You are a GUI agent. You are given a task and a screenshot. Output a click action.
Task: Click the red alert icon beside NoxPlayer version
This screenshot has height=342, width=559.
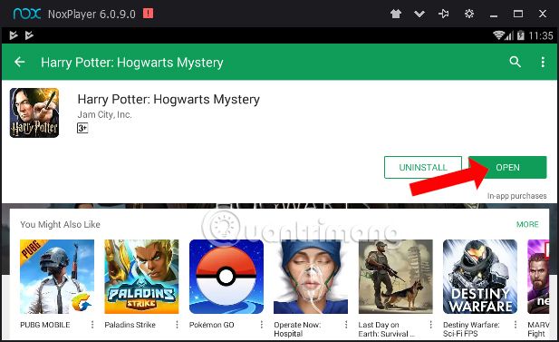[x=148, y=14]
